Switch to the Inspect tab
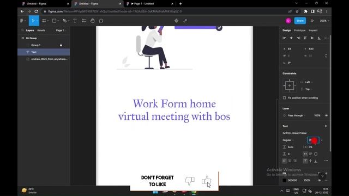The width and height of the screenshot is (349, 196). (313, 30)
